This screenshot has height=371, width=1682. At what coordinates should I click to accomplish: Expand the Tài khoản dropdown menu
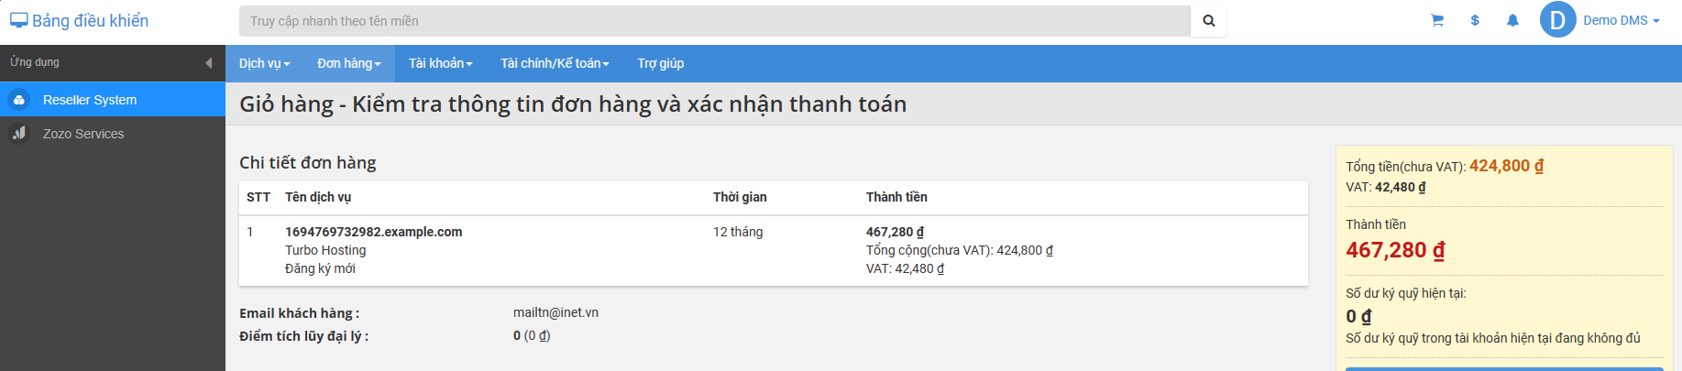(441, 63)
